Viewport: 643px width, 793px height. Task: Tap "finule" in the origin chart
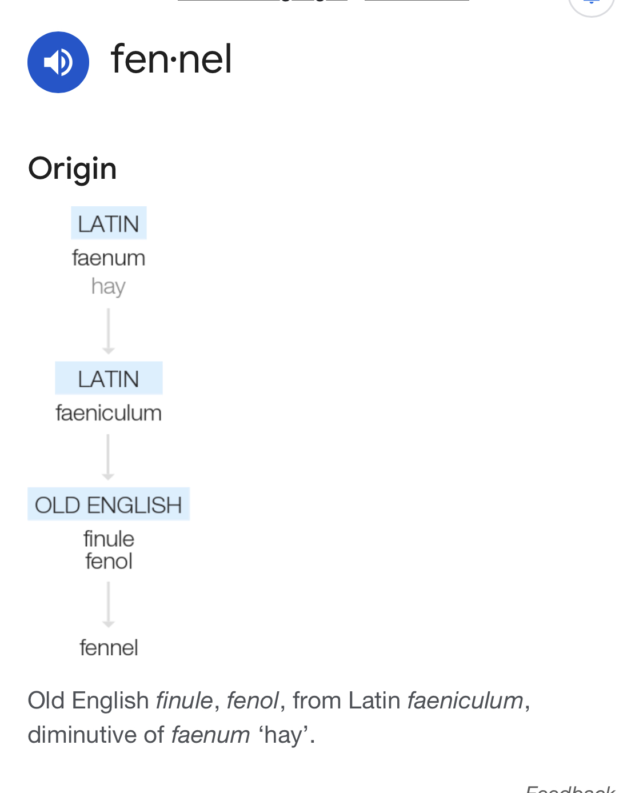pos(109,539)
